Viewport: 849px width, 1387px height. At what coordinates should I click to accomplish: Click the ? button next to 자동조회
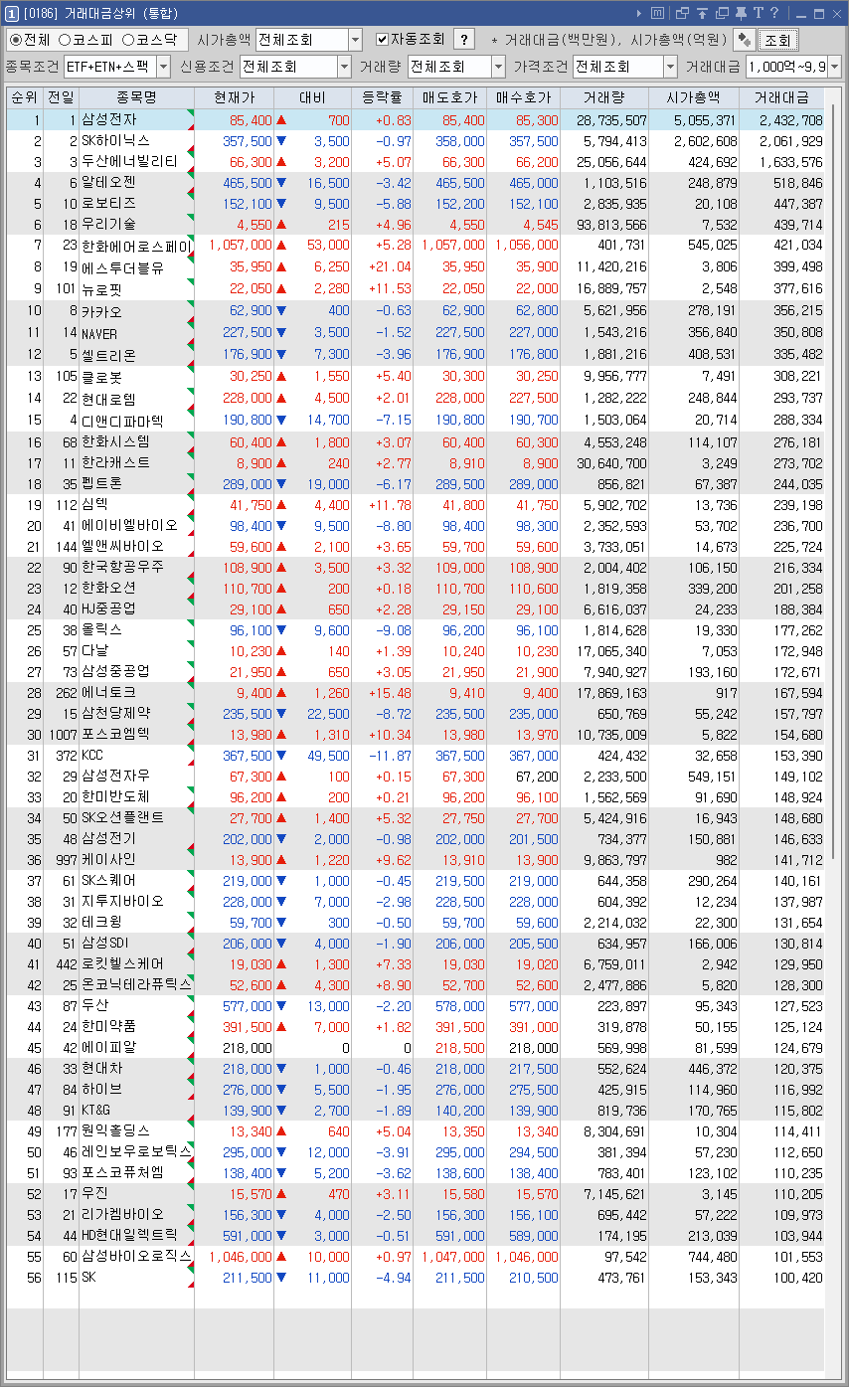[463, 40]
